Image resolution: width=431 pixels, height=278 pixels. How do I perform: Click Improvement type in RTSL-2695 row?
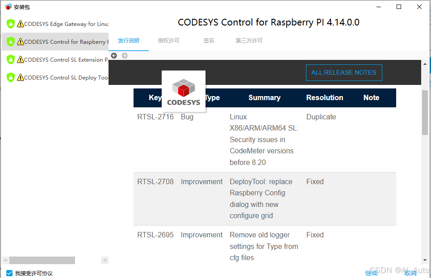point(202,235)
